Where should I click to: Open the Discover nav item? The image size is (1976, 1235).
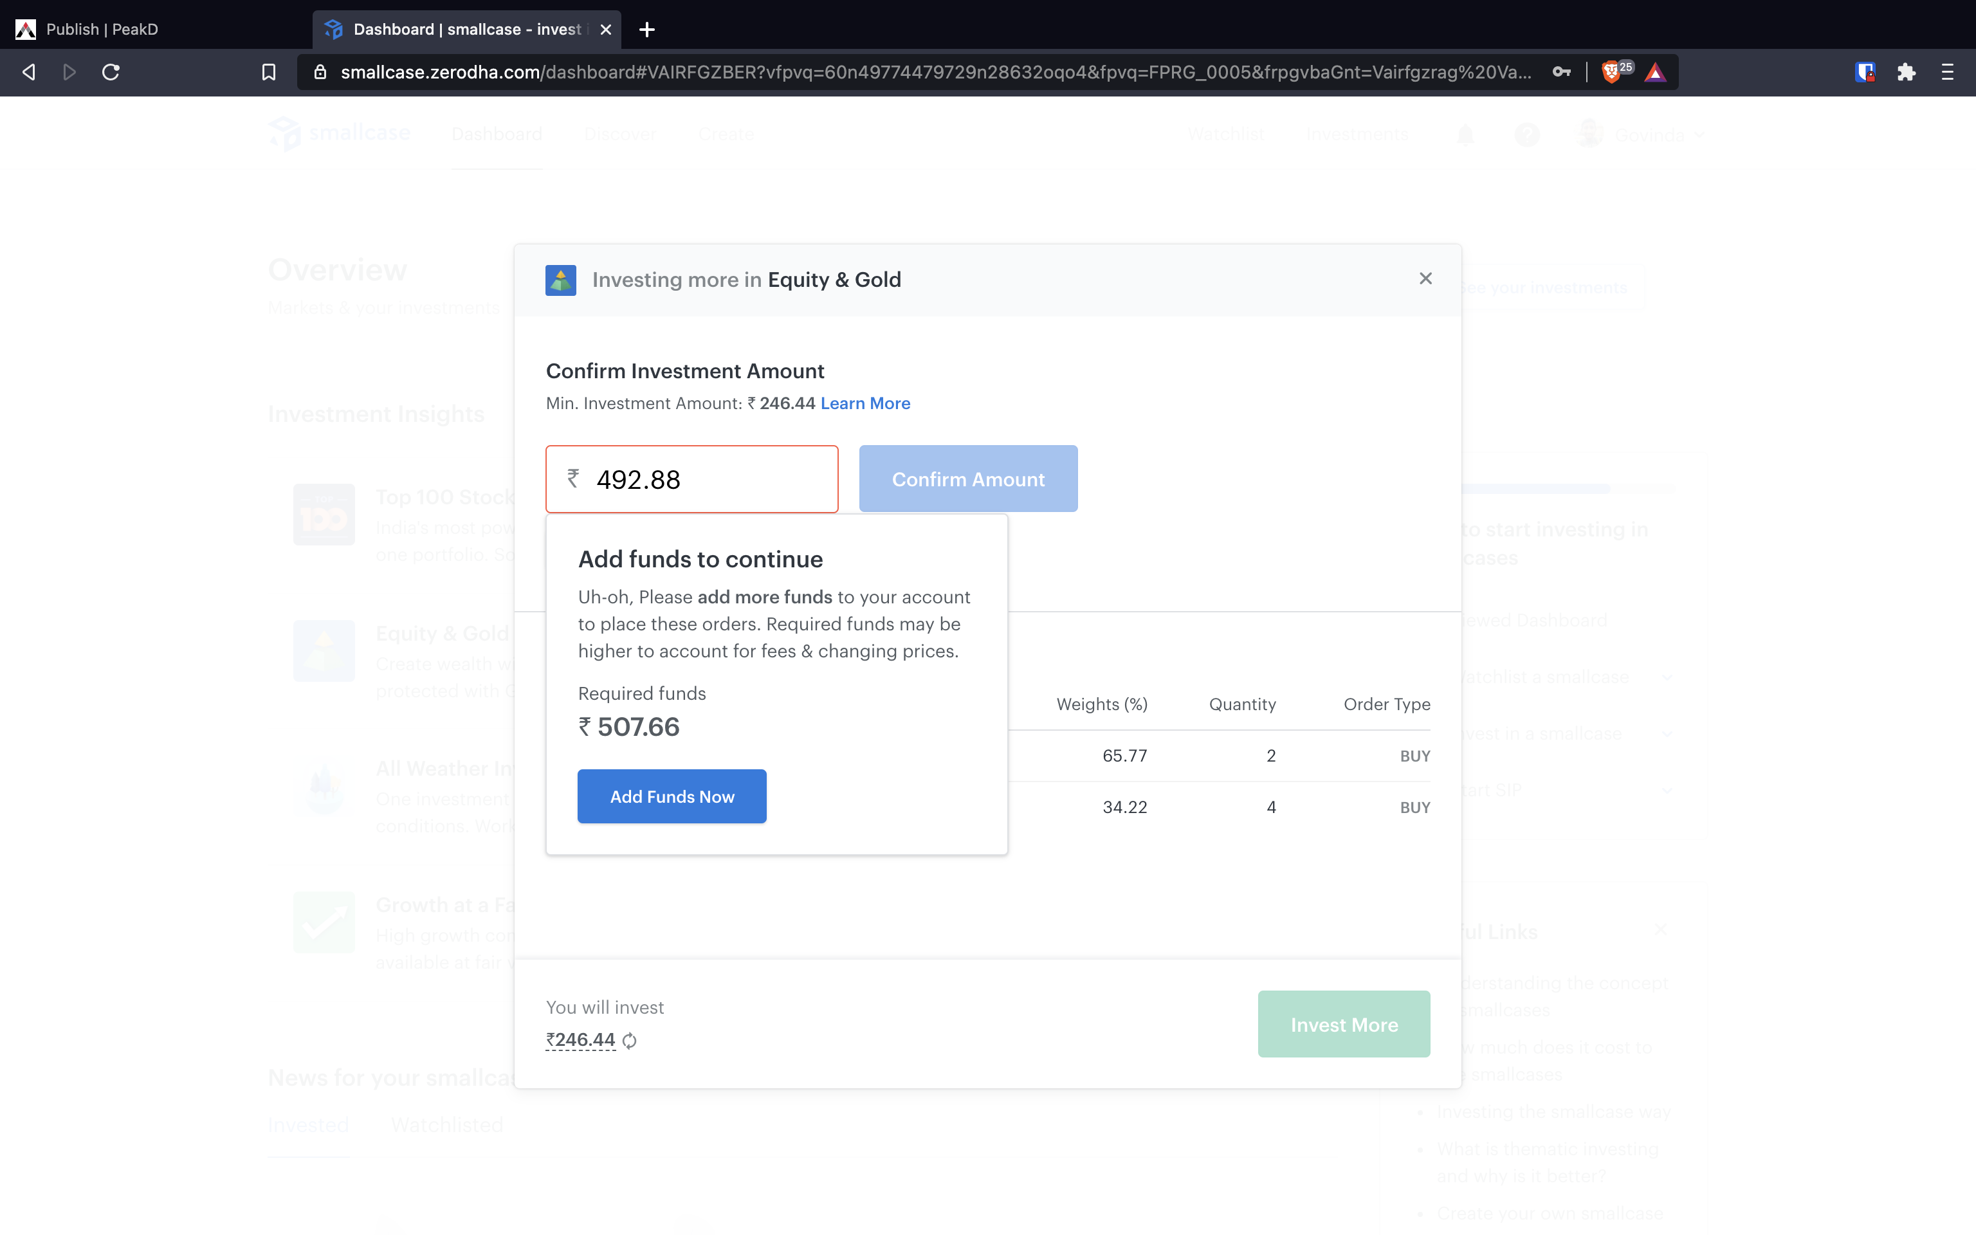[619, 134]
